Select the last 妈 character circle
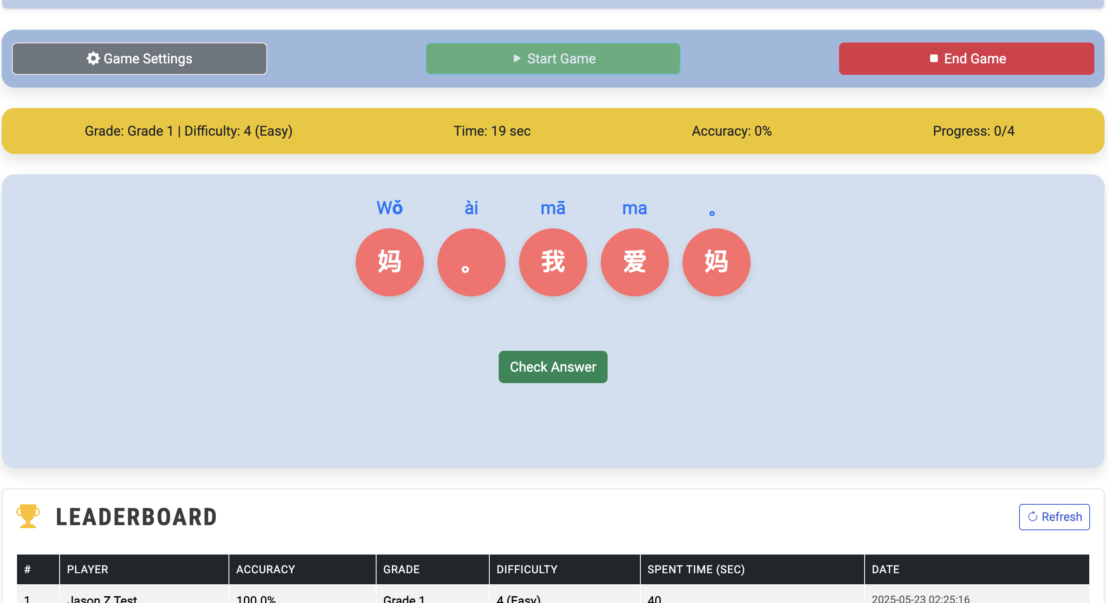 pyautogui.click(x=716, y=262)
